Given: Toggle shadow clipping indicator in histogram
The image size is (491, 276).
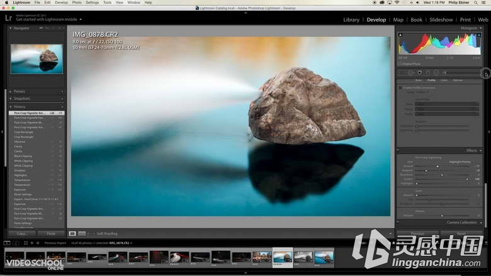Looking at the screenshot, I should (x=400, y=35).
